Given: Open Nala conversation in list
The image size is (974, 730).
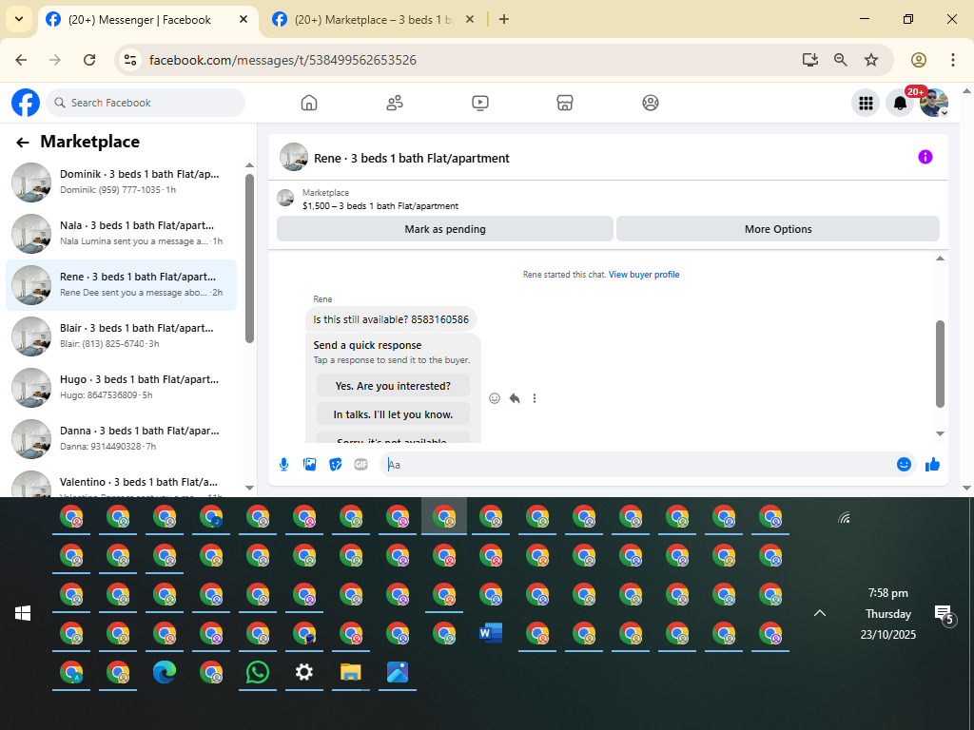Looking at the screenshot, I should coord(121,234).
